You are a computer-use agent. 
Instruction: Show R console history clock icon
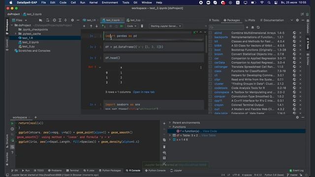click(x=12, y=129)
